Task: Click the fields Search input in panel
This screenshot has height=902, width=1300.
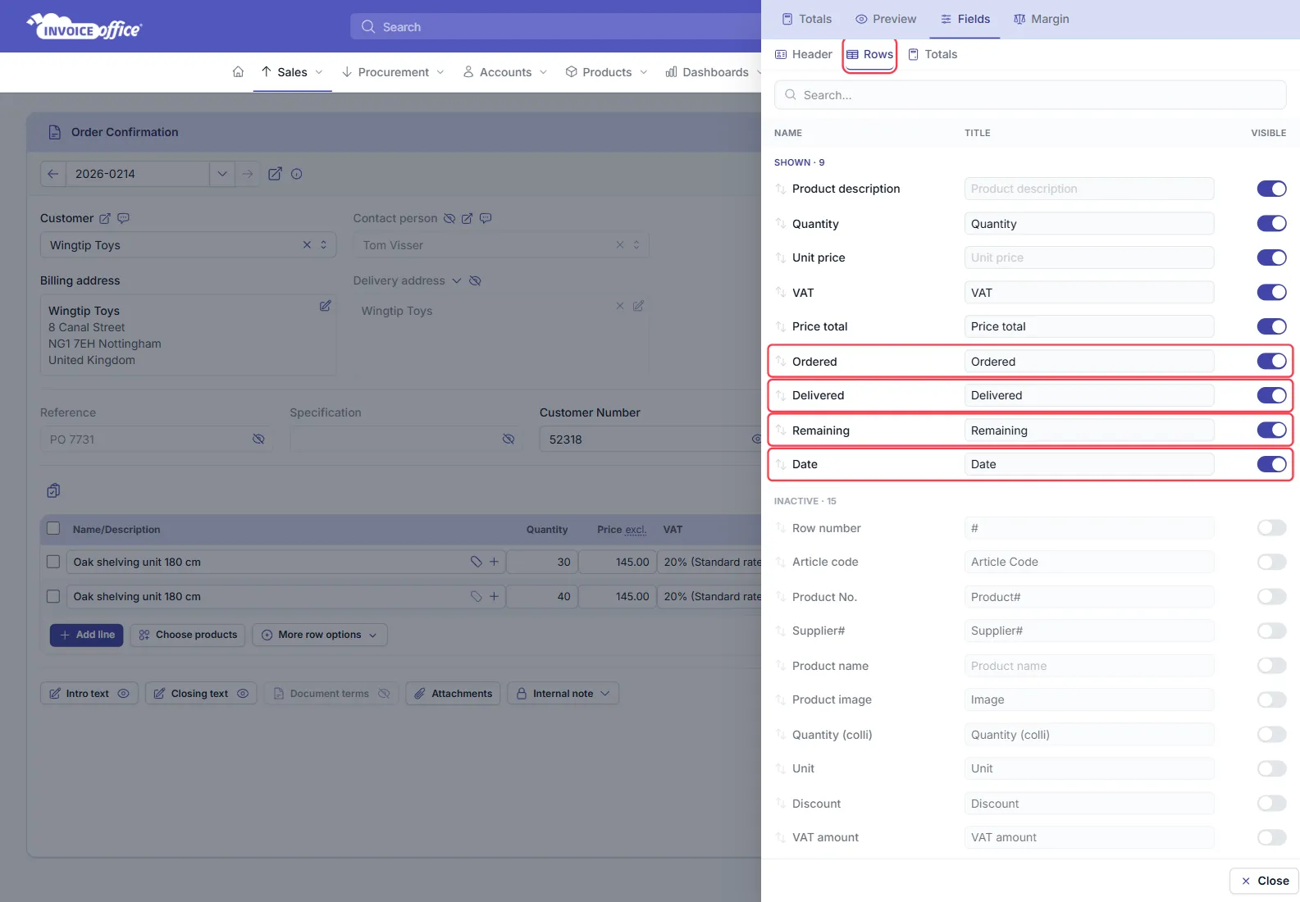Action: [x=1030, y=95]
